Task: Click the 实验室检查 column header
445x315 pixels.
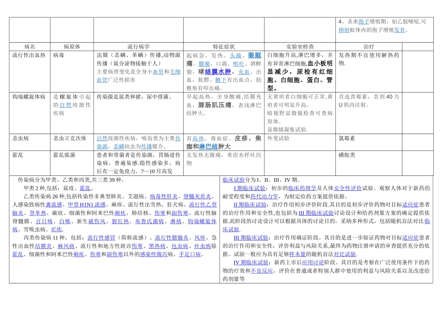Action: click(300, 46)
